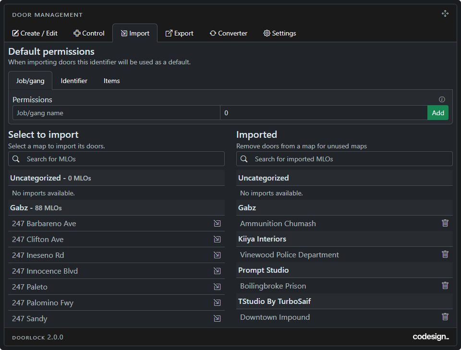461x350 pixels.
Task: Click the import icon for 247 Barbareno Ave
Action: tap(217, 224)
